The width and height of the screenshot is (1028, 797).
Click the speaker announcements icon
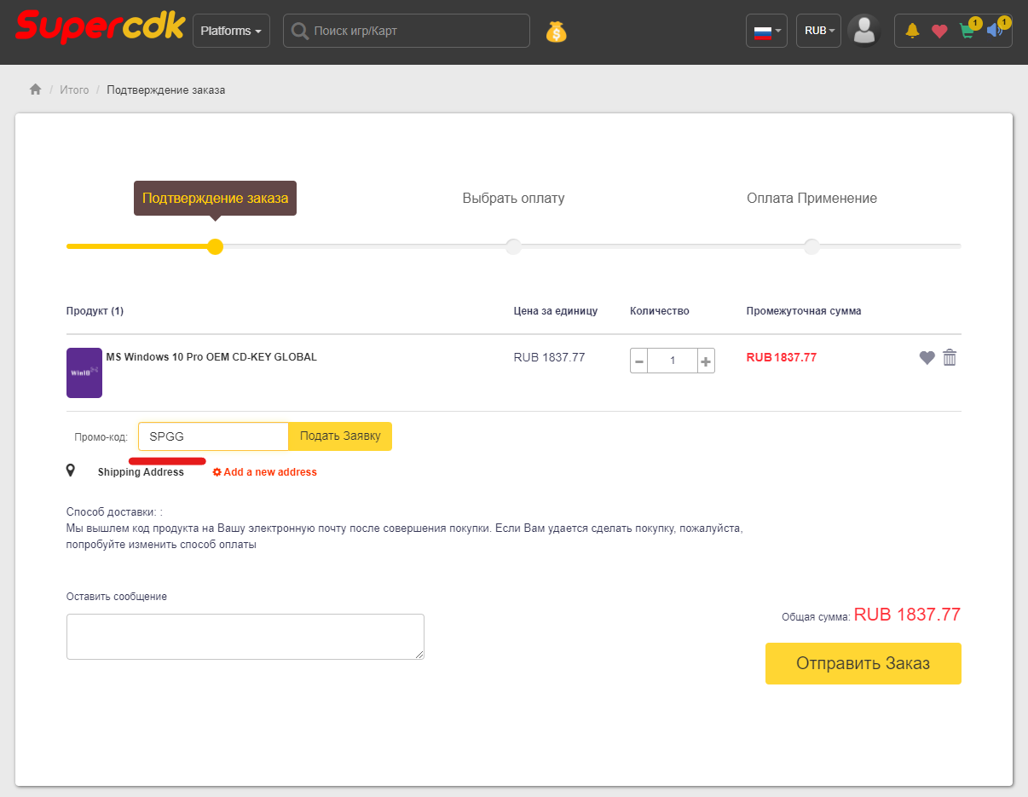994,31
